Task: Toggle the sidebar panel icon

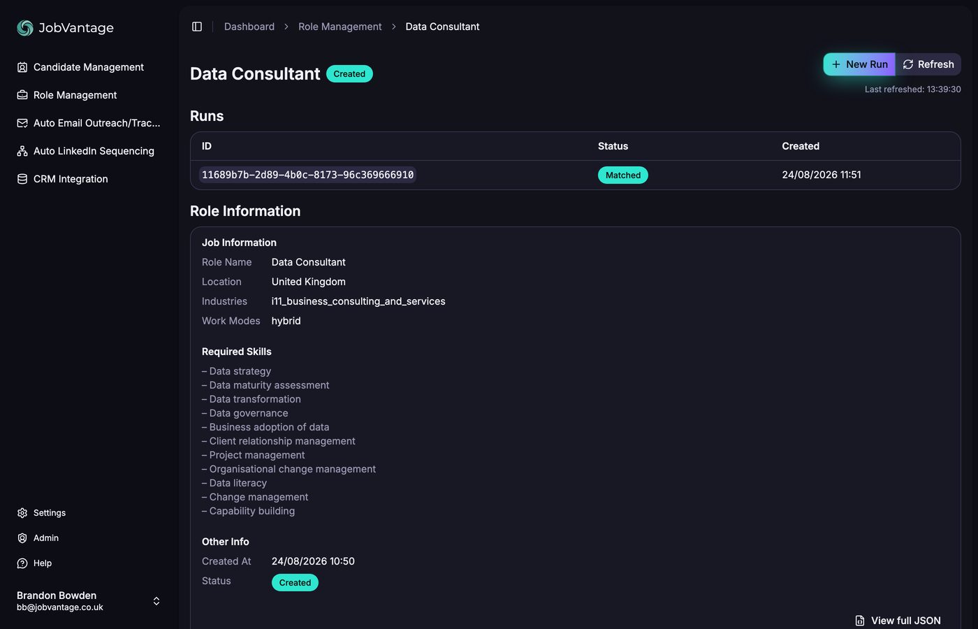Action: pyautogui.click(x=197, y=27)
